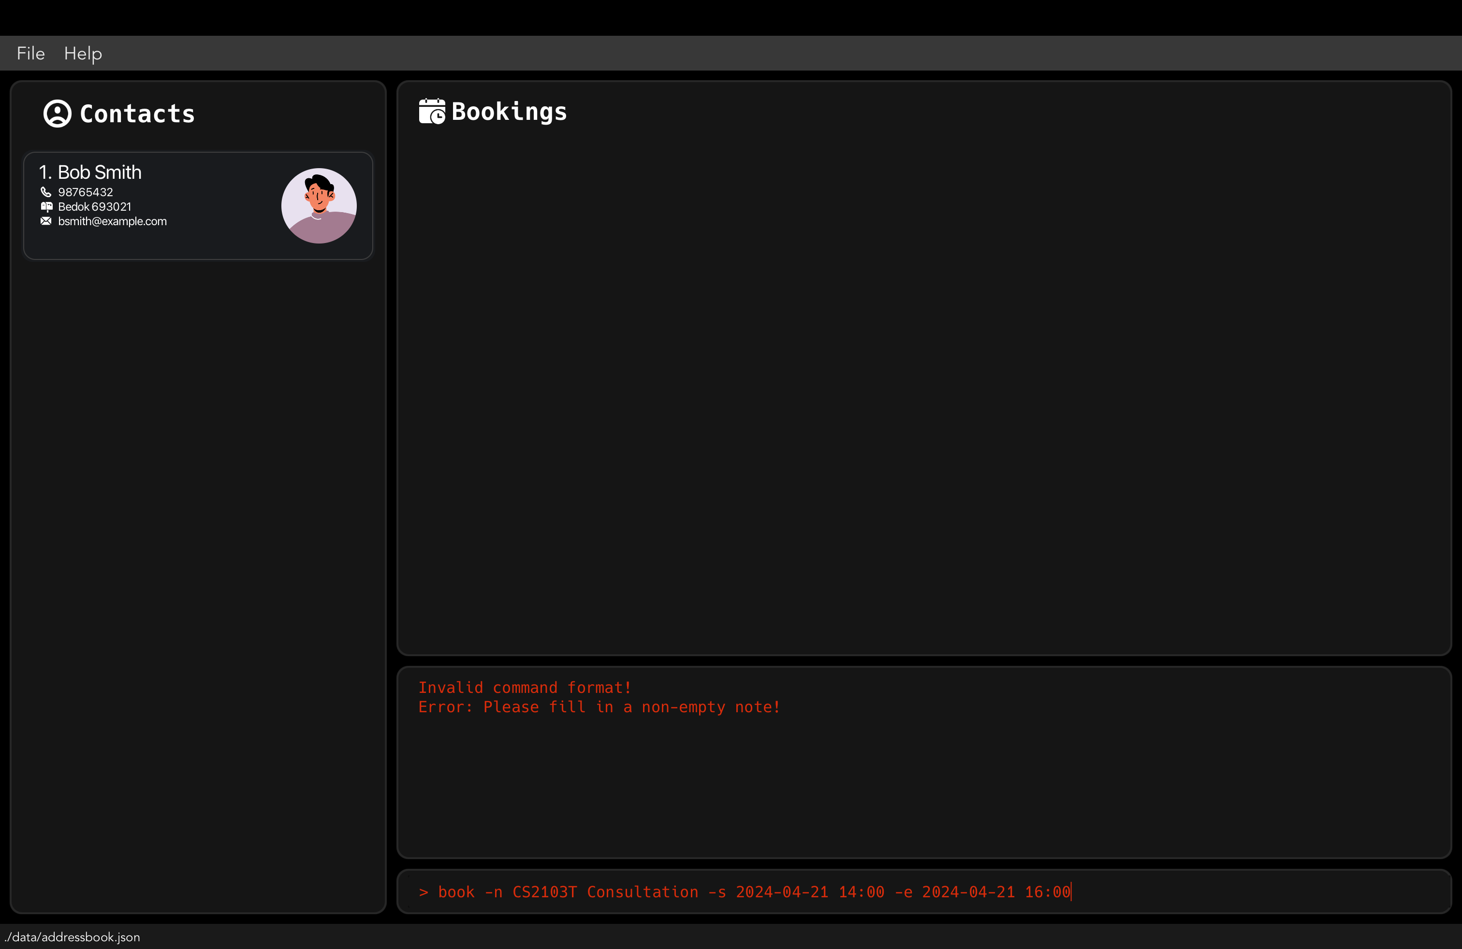The width and height of the screenshot is (1462, 949).
Task: Click the Contacts person icon
Action: pos(57,114)
